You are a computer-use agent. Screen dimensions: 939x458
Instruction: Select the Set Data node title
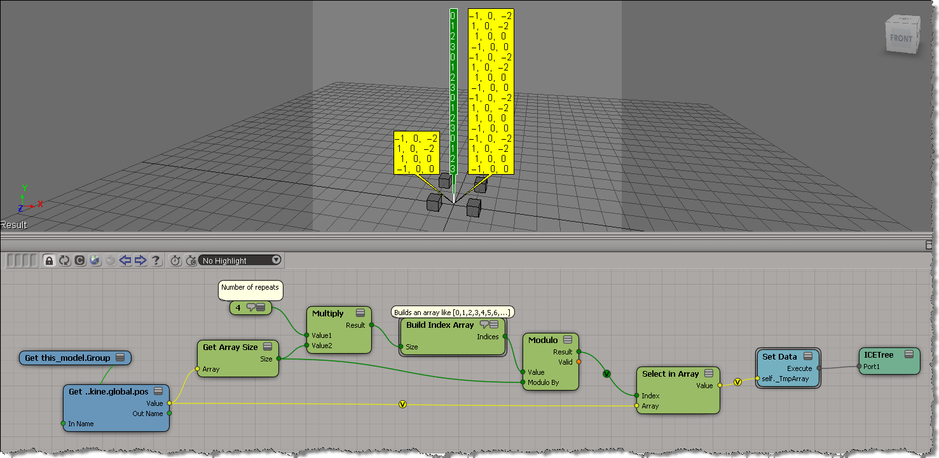point(779,357)
